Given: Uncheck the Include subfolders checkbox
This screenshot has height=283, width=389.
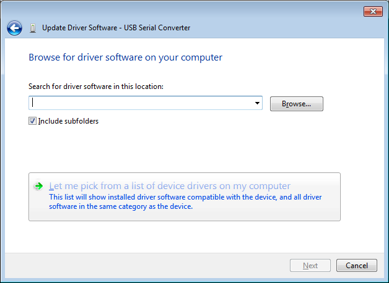Looking at the screenshot, I should [x=33, y=121].
